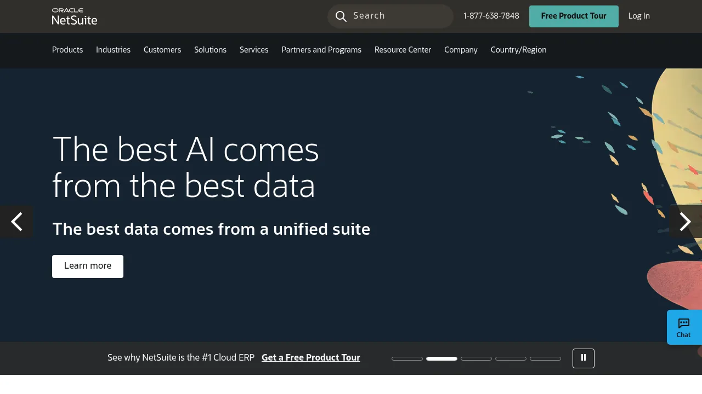Click the Free Product Tour button

(x=574, y=16)
